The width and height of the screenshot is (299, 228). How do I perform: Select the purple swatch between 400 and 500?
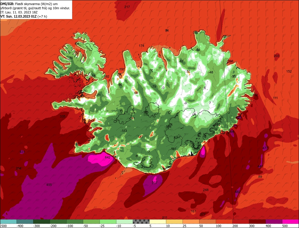coord(274,221)
